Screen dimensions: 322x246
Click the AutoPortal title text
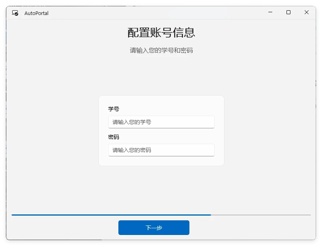pyautogui.click(x=36, y=13)
